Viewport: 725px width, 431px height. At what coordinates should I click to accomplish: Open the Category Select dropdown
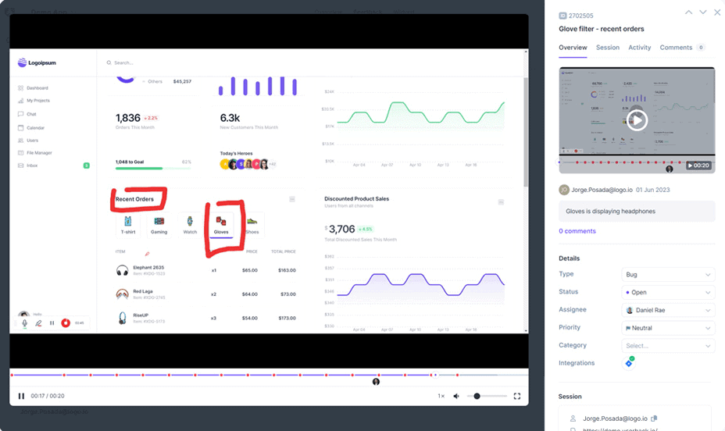pyautogui.click(x=668, y=346)
